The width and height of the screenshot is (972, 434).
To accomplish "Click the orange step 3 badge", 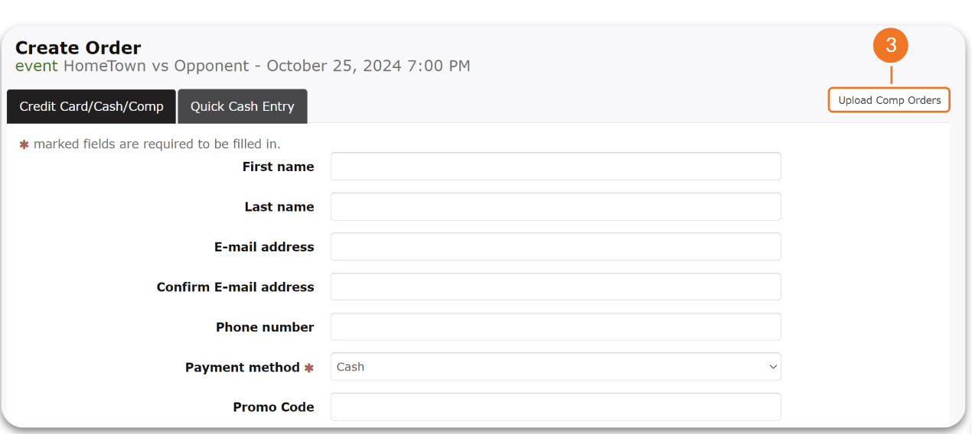I will [891, 46].
